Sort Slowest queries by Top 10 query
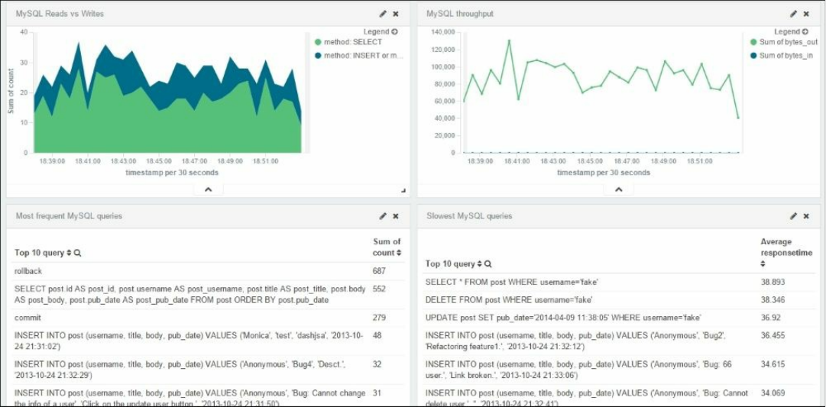Viewport: 826px width, 407px height. click(x=479, y=263)
